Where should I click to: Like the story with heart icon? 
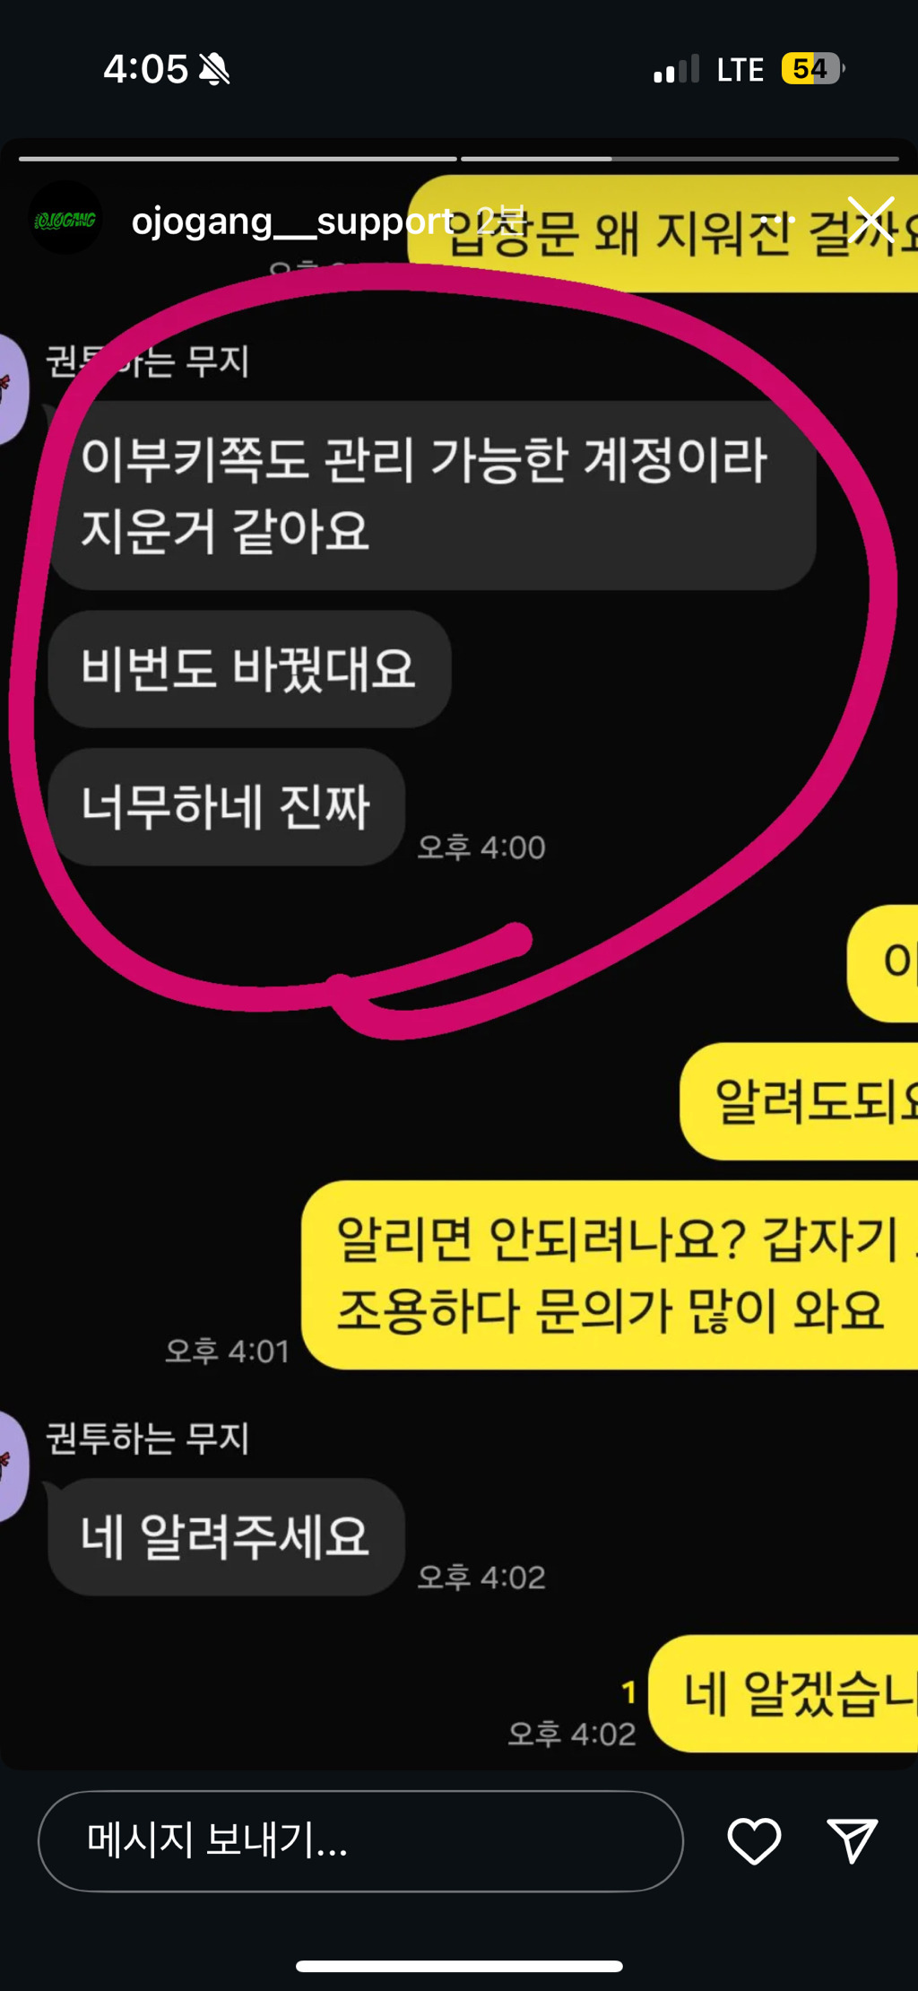point(754,1841)
